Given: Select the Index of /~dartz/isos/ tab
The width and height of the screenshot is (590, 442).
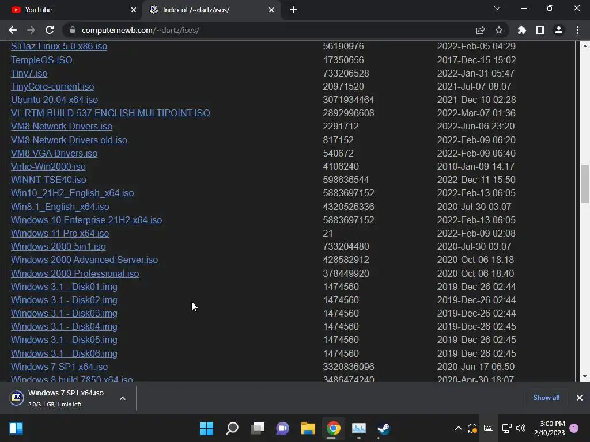Looking at the screenshot, I should (x=211, y=10).
